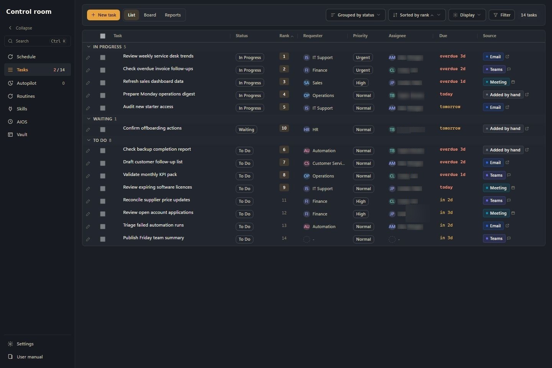Click chat icon next to Teams on Check overdue invoice follow-ups

[509, 69]
